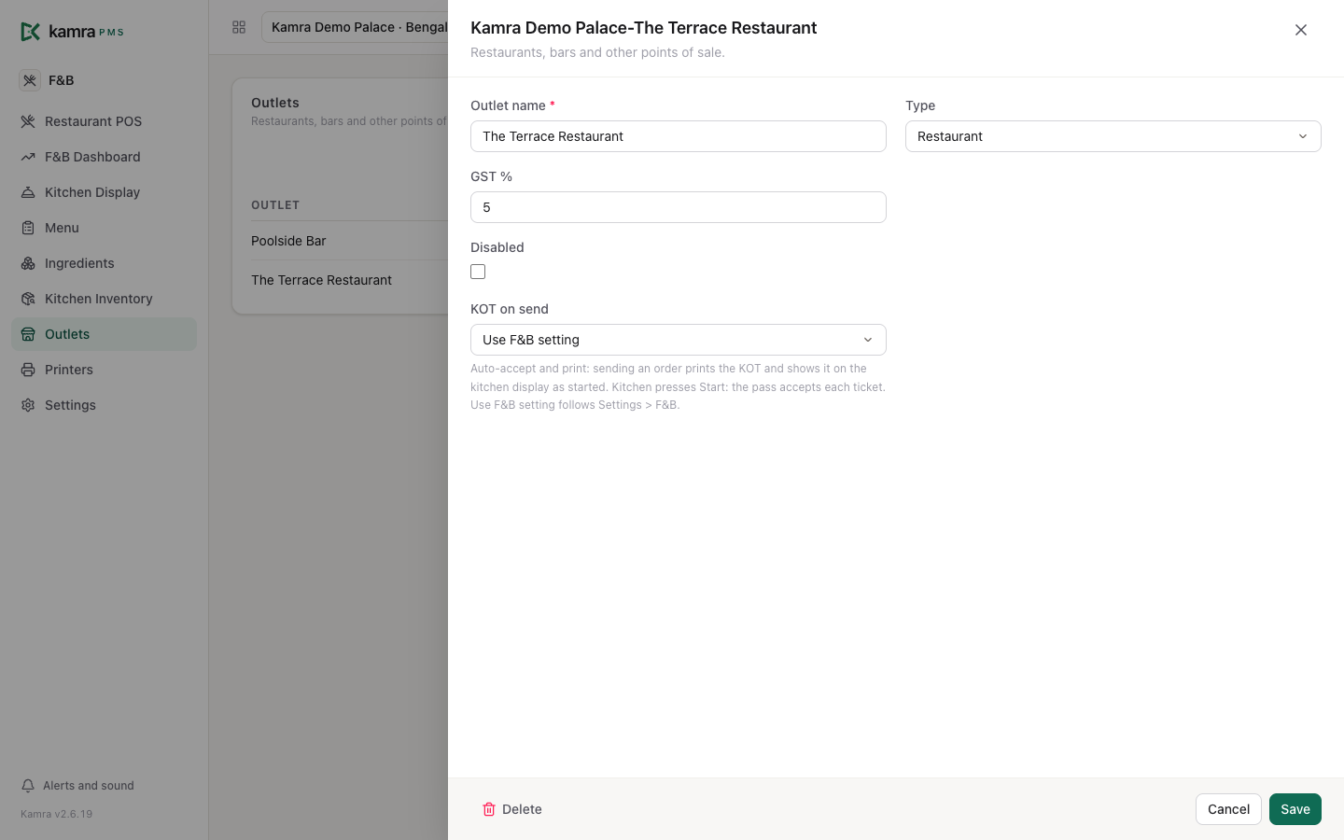Click the Kamra v2.6.19 version text
The height and width of the screenshot is (840, 1344).
[56, 814]
